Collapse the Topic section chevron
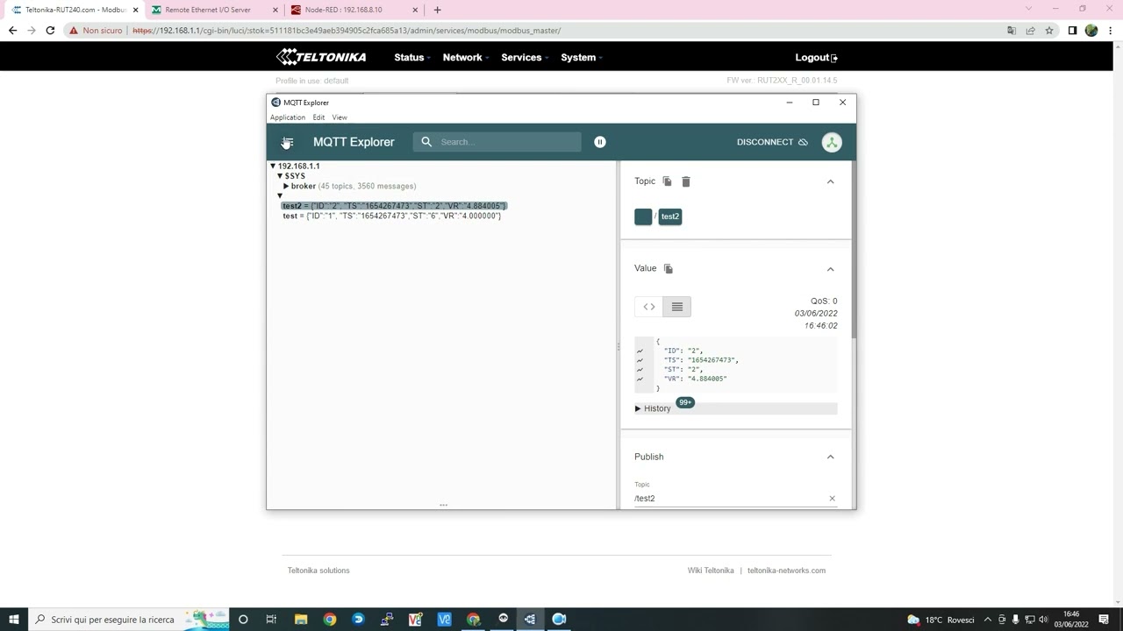1123x631 pixels. click(x=830, y=181)
